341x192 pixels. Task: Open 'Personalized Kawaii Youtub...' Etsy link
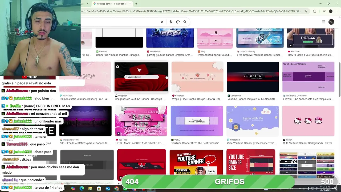(215, 55)
